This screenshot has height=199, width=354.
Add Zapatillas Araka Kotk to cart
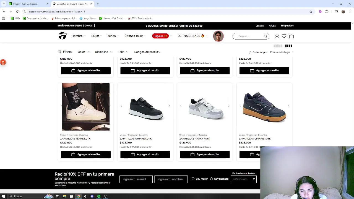point(205,155)
